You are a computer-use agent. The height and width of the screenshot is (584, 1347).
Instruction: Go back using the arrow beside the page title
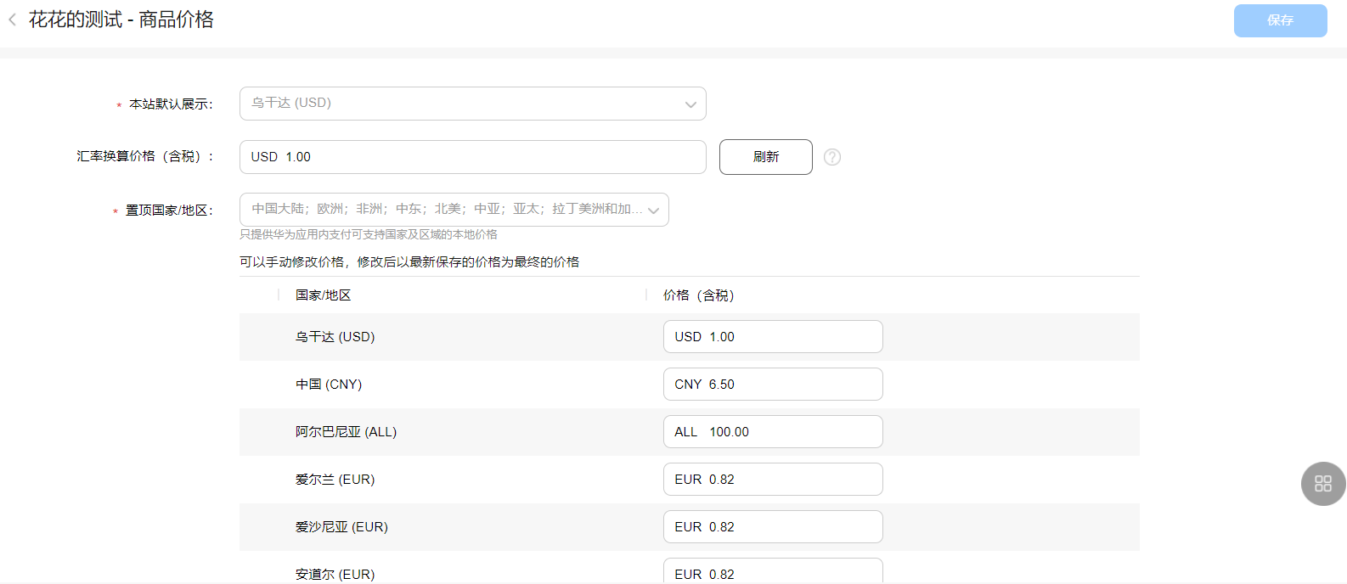click(x=12, y=20)
